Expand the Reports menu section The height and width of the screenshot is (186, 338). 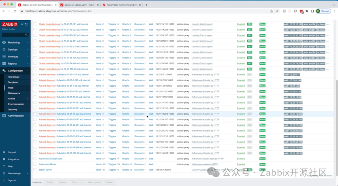(x=28, y=64)
